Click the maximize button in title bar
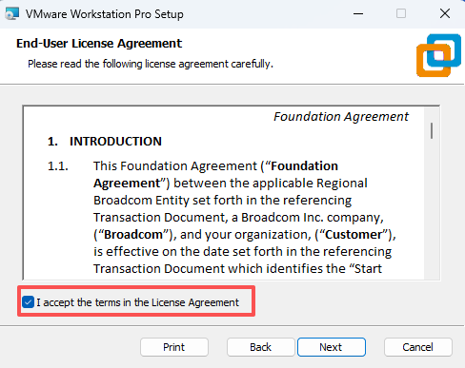Screen dimensions: 465x368 [401, 13]
